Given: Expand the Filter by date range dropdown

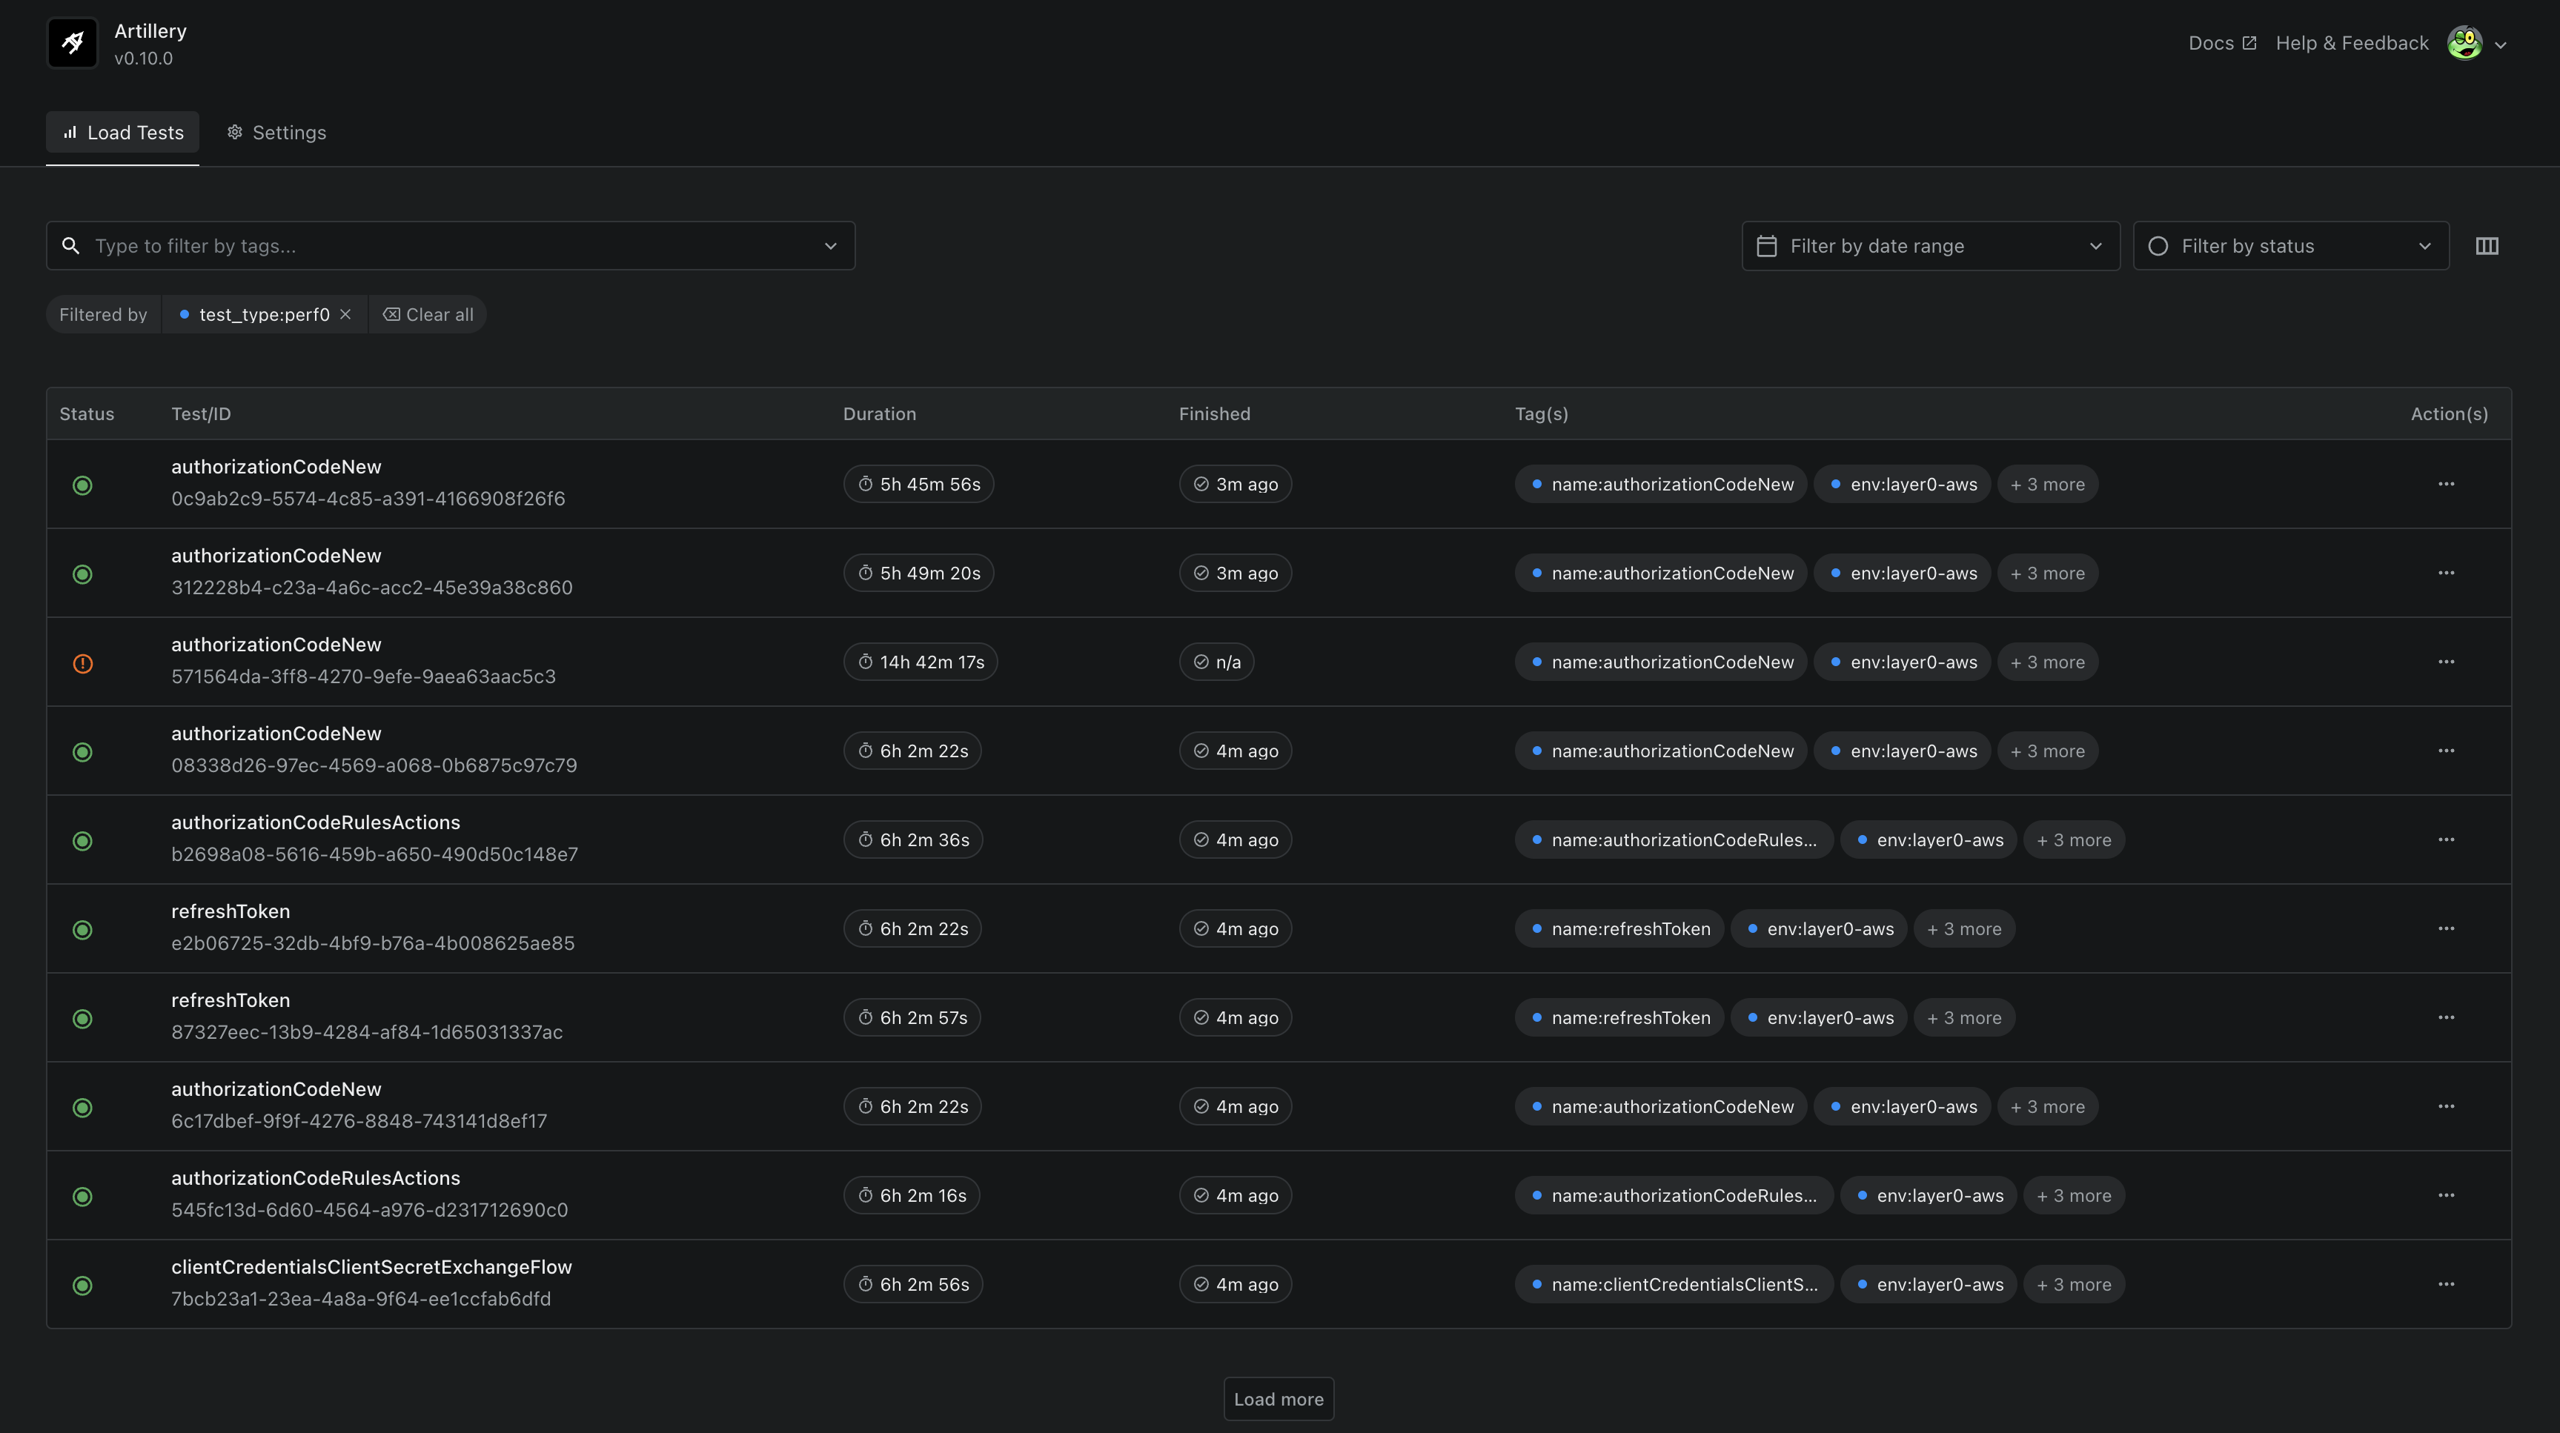Looking at the screenshot, I should click(x=1930, y=245).
